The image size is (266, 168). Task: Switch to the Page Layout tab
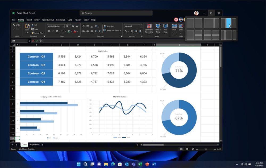tap(48, 20)
